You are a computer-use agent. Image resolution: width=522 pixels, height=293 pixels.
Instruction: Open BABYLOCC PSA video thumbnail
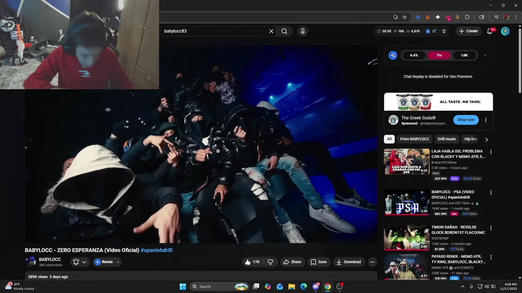pyautogui.click(x=407, y=202)
